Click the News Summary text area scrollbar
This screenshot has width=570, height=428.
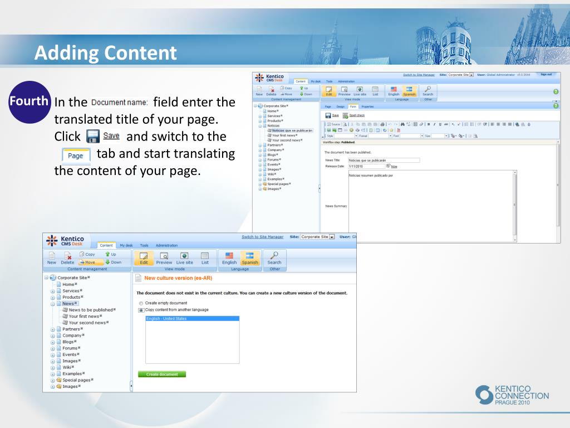pos(515,206)
